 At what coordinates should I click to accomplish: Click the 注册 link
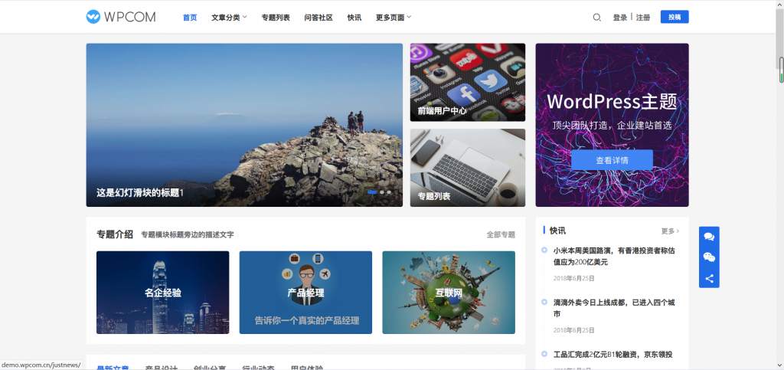(x=643, y=18)
